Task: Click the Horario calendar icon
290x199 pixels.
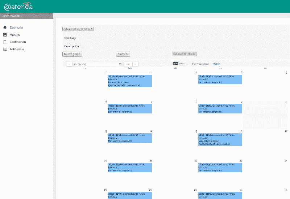Action: (x=5, y=35)
